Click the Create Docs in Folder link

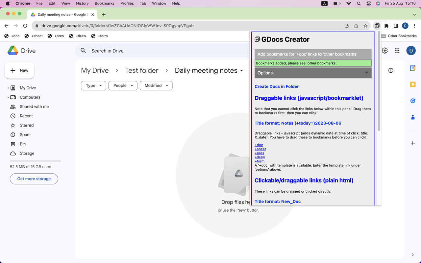click(277, 86)
